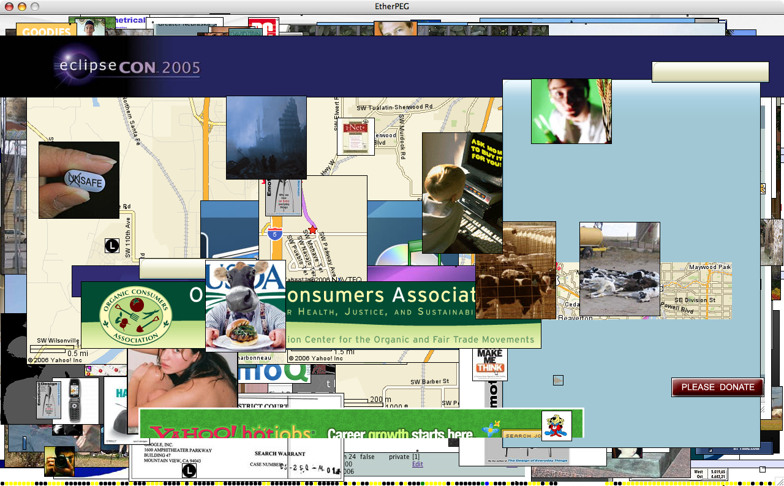This screenshot has height=486, width=784.
Task: Open the photo of cows lying on ground
Action: tap(620, 269)
